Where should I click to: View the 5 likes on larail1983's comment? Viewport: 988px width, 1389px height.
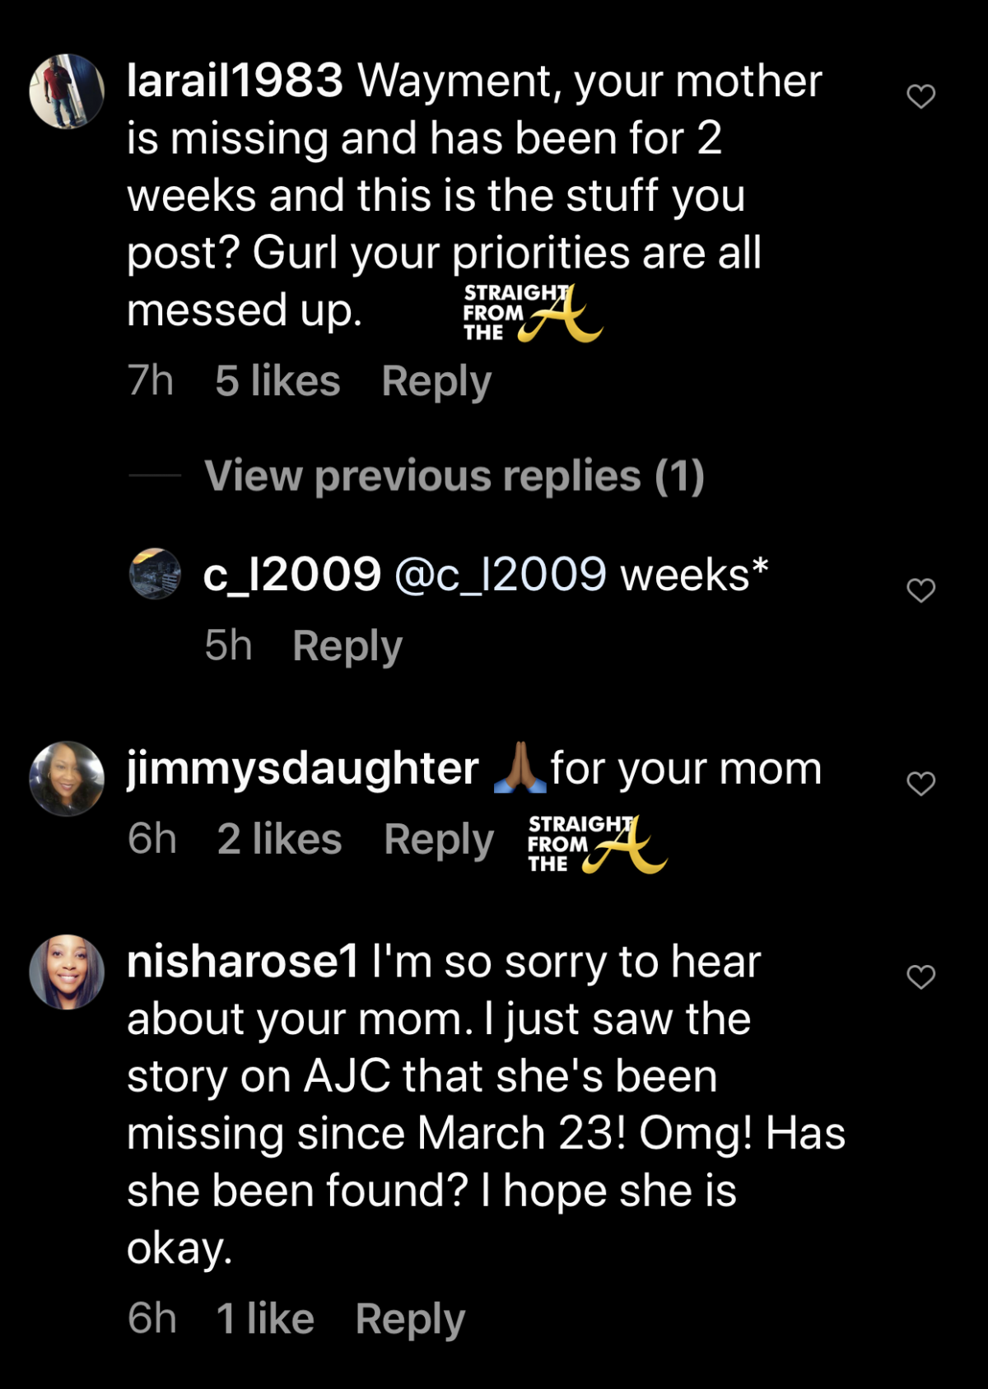point(277,381)
